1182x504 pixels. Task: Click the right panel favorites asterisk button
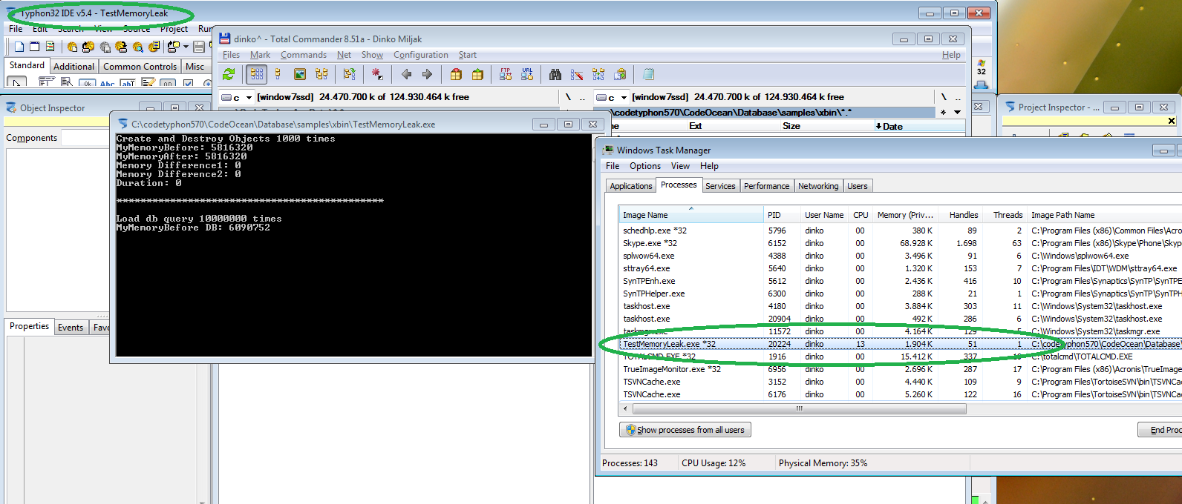(944, 113)
